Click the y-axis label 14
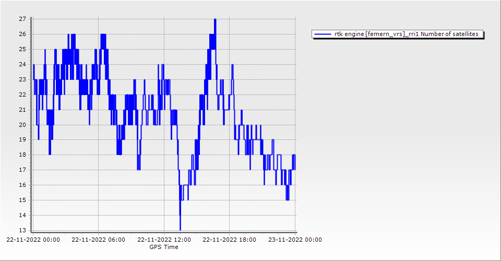 point(22,216)
